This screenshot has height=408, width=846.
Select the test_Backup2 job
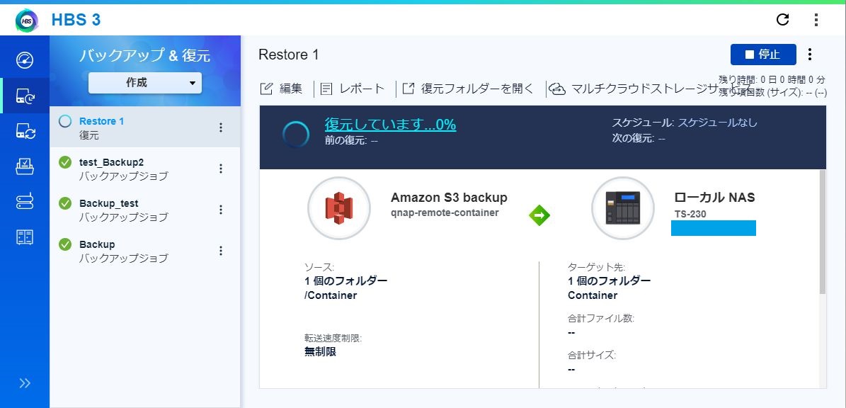coord(145,169)
